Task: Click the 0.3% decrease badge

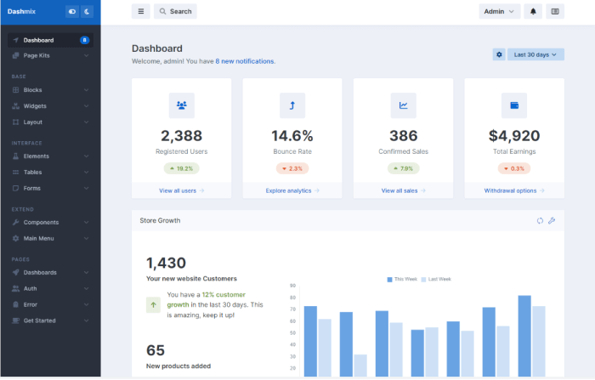Action: click(514, 168)
